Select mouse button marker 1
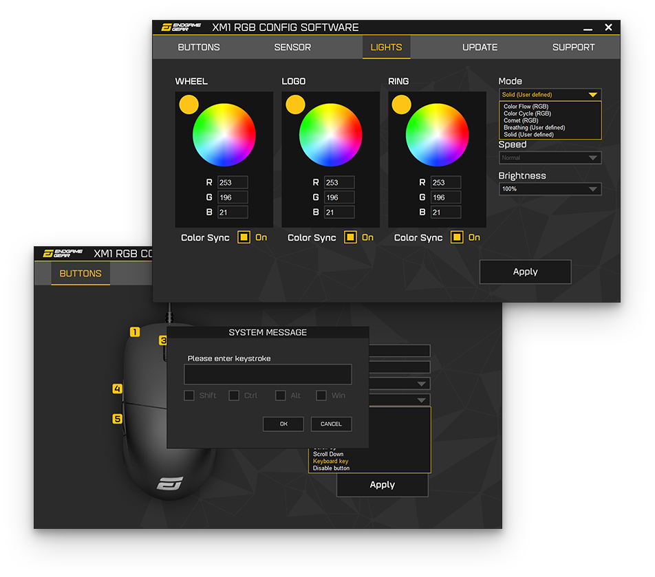The image size is (655, 577). [135, 332]
